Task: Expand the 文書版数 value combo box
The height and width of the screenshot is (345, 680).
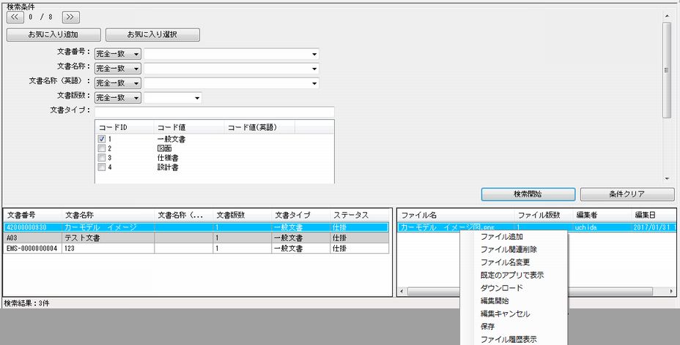Action: coord(197,98)
